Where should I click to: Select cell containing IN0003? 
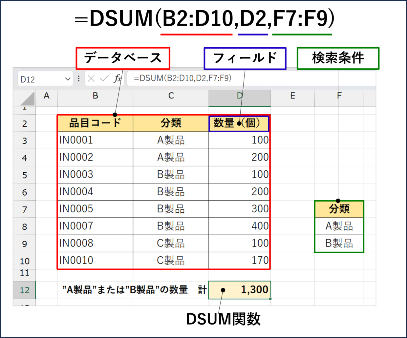click(x=95, y=175)
